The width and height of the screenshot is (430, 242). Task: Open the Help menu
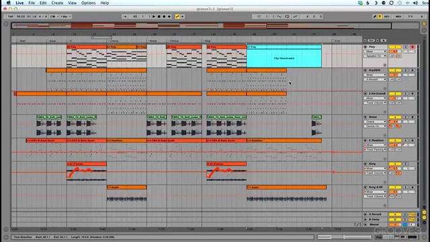105,3
